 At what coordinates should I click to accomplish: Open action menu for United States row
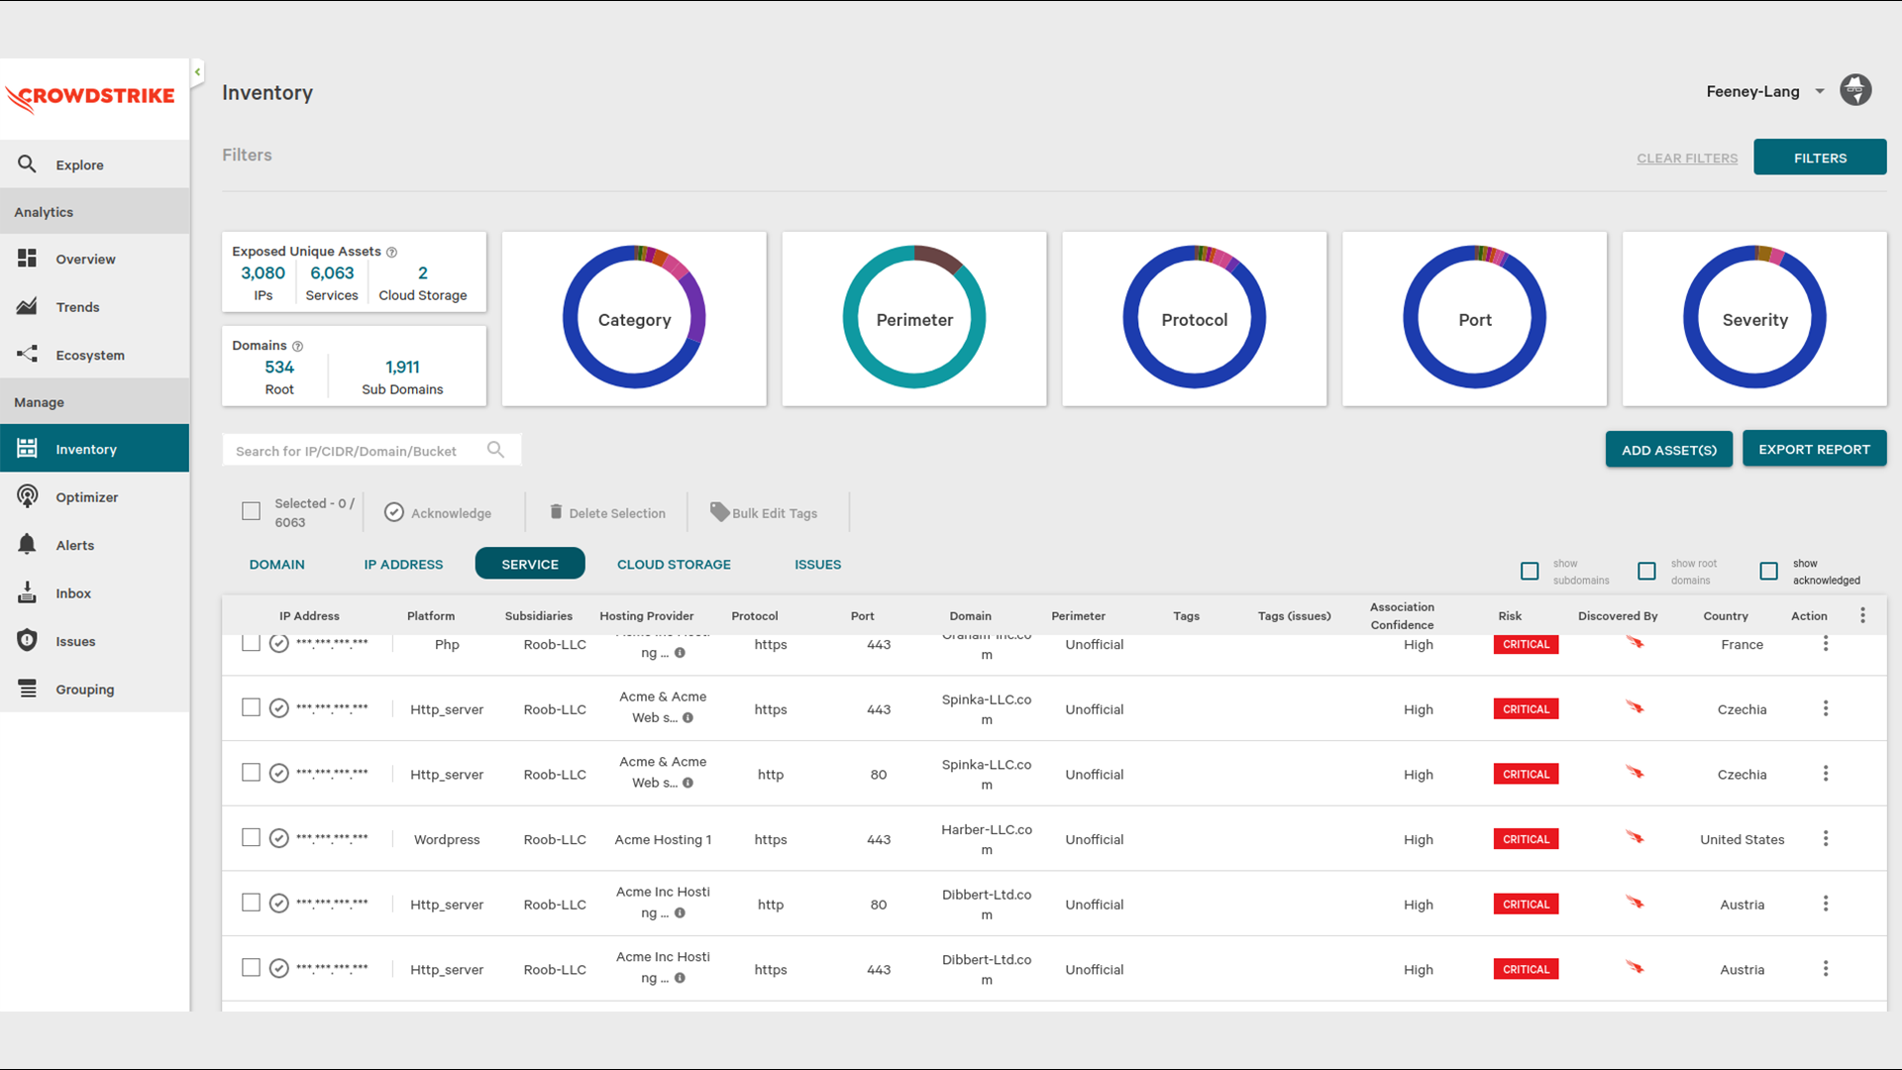[1826, 838]
